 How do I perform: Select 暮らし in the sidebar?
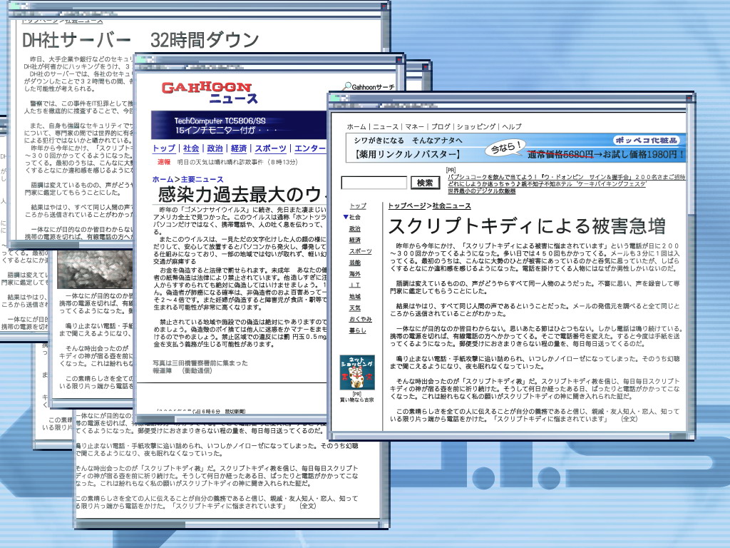pyautogui.click(x=358, y=330)
